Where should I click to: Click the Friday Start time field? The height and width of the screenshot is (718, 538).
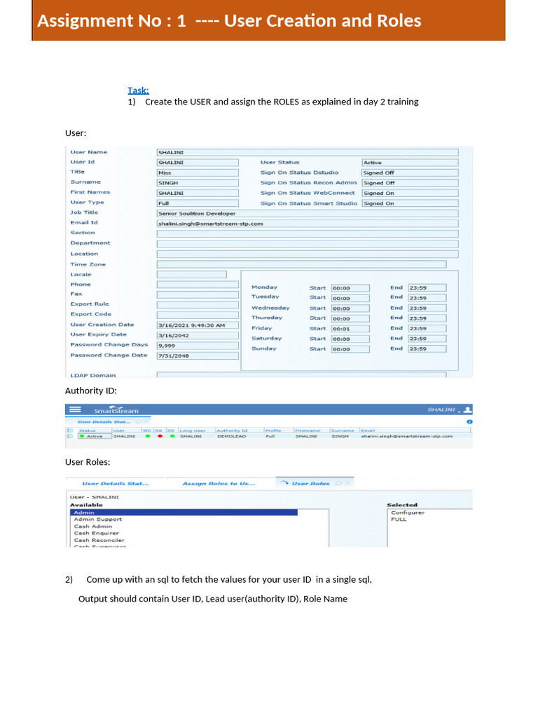[x=350, y=329]
